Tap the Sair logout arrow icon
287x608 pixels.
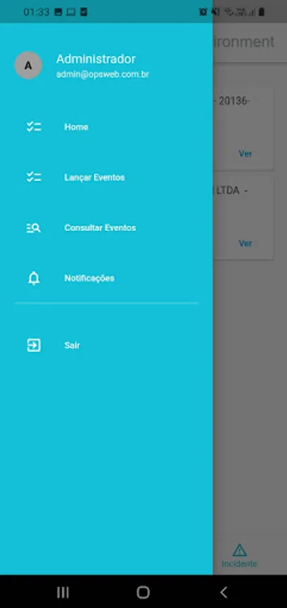34,345
